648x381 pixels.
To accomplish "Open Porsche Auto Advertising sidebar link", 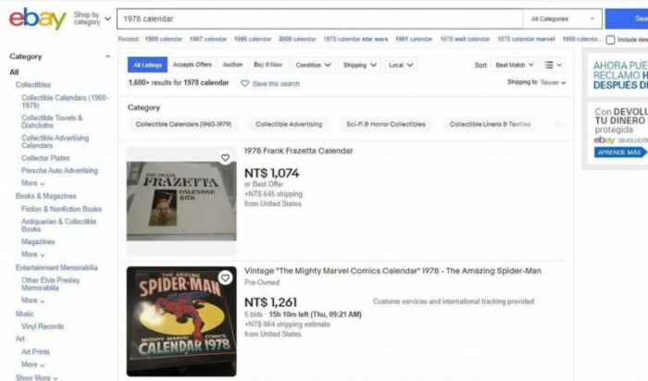I will pyautogui.click(x=59, y=170).
